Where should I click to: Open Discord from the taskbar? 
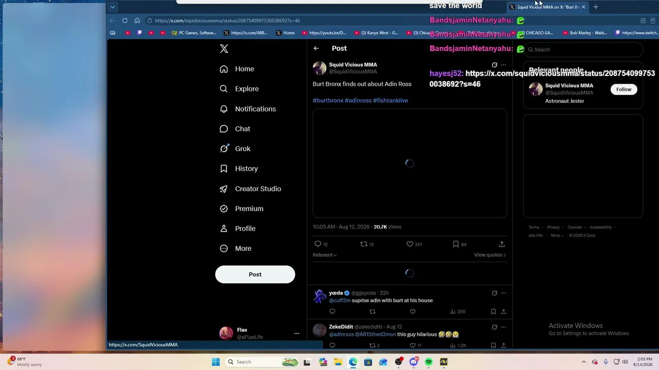pyautogui.click(x=413, y=362)
